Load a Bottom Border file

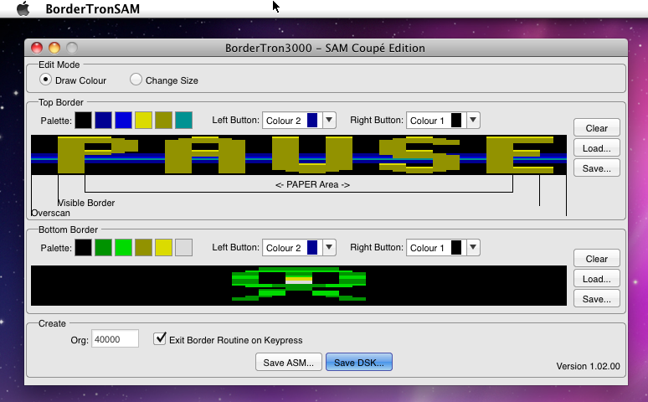point(596,279)
